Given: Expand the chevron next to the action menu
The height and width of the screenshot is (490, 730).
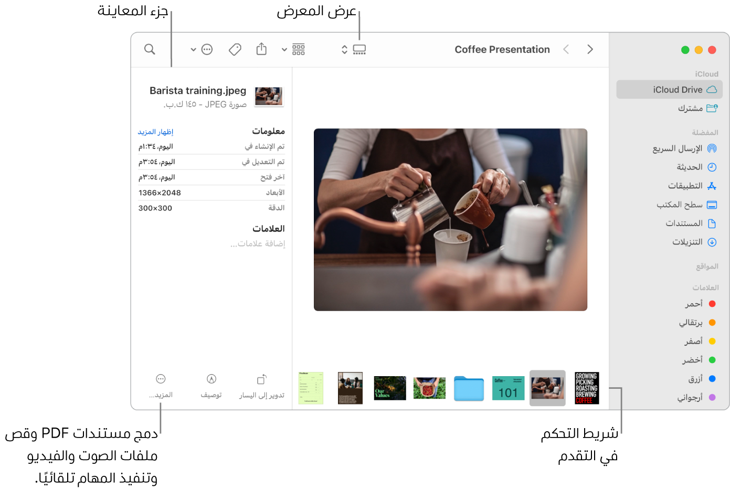Looking at the screenshot, I should pos(193,49).
